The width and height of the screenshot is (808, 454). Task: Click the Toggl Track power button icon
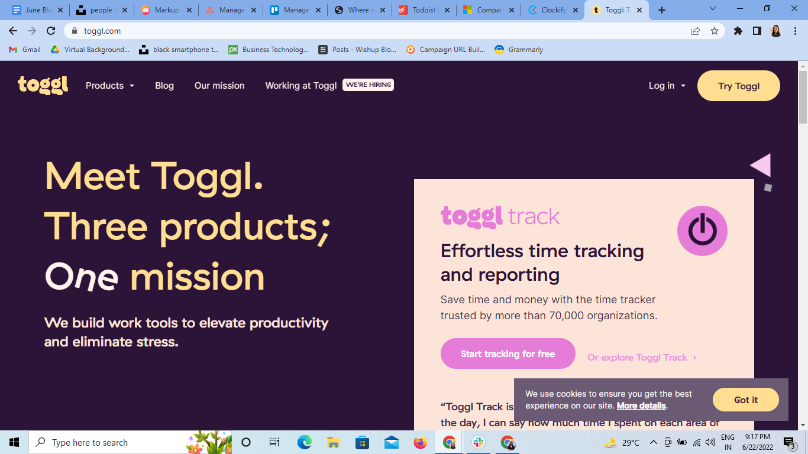click(x=702, y=231)
